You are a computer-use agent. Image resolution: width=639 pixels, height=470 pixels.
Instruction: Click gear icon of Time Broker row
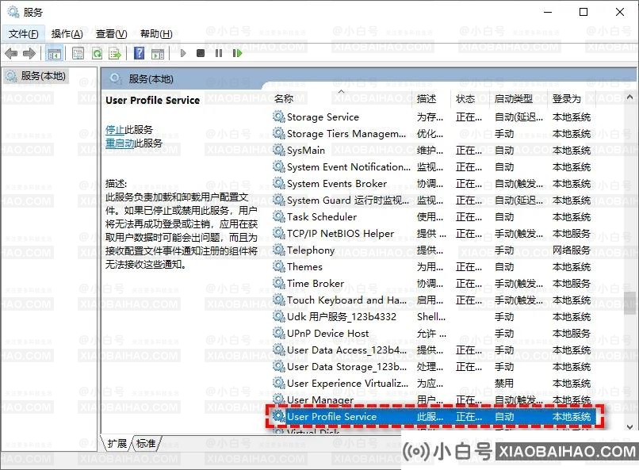pyautogui.click(x=279, y=283)
